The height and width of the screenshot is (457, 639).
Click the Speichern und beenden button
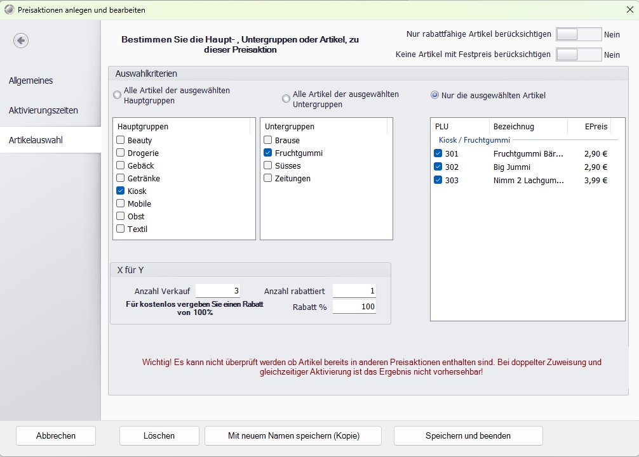(468, 435)
